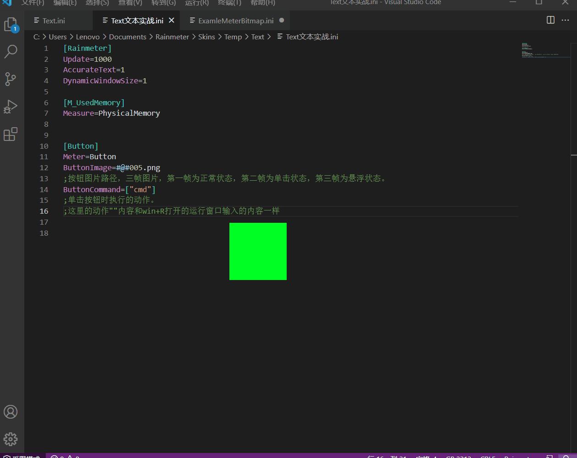This screenshot has width=577, height=458.
Task: Expand the Temp breadcrumb
Action: [x=233, y=37]
